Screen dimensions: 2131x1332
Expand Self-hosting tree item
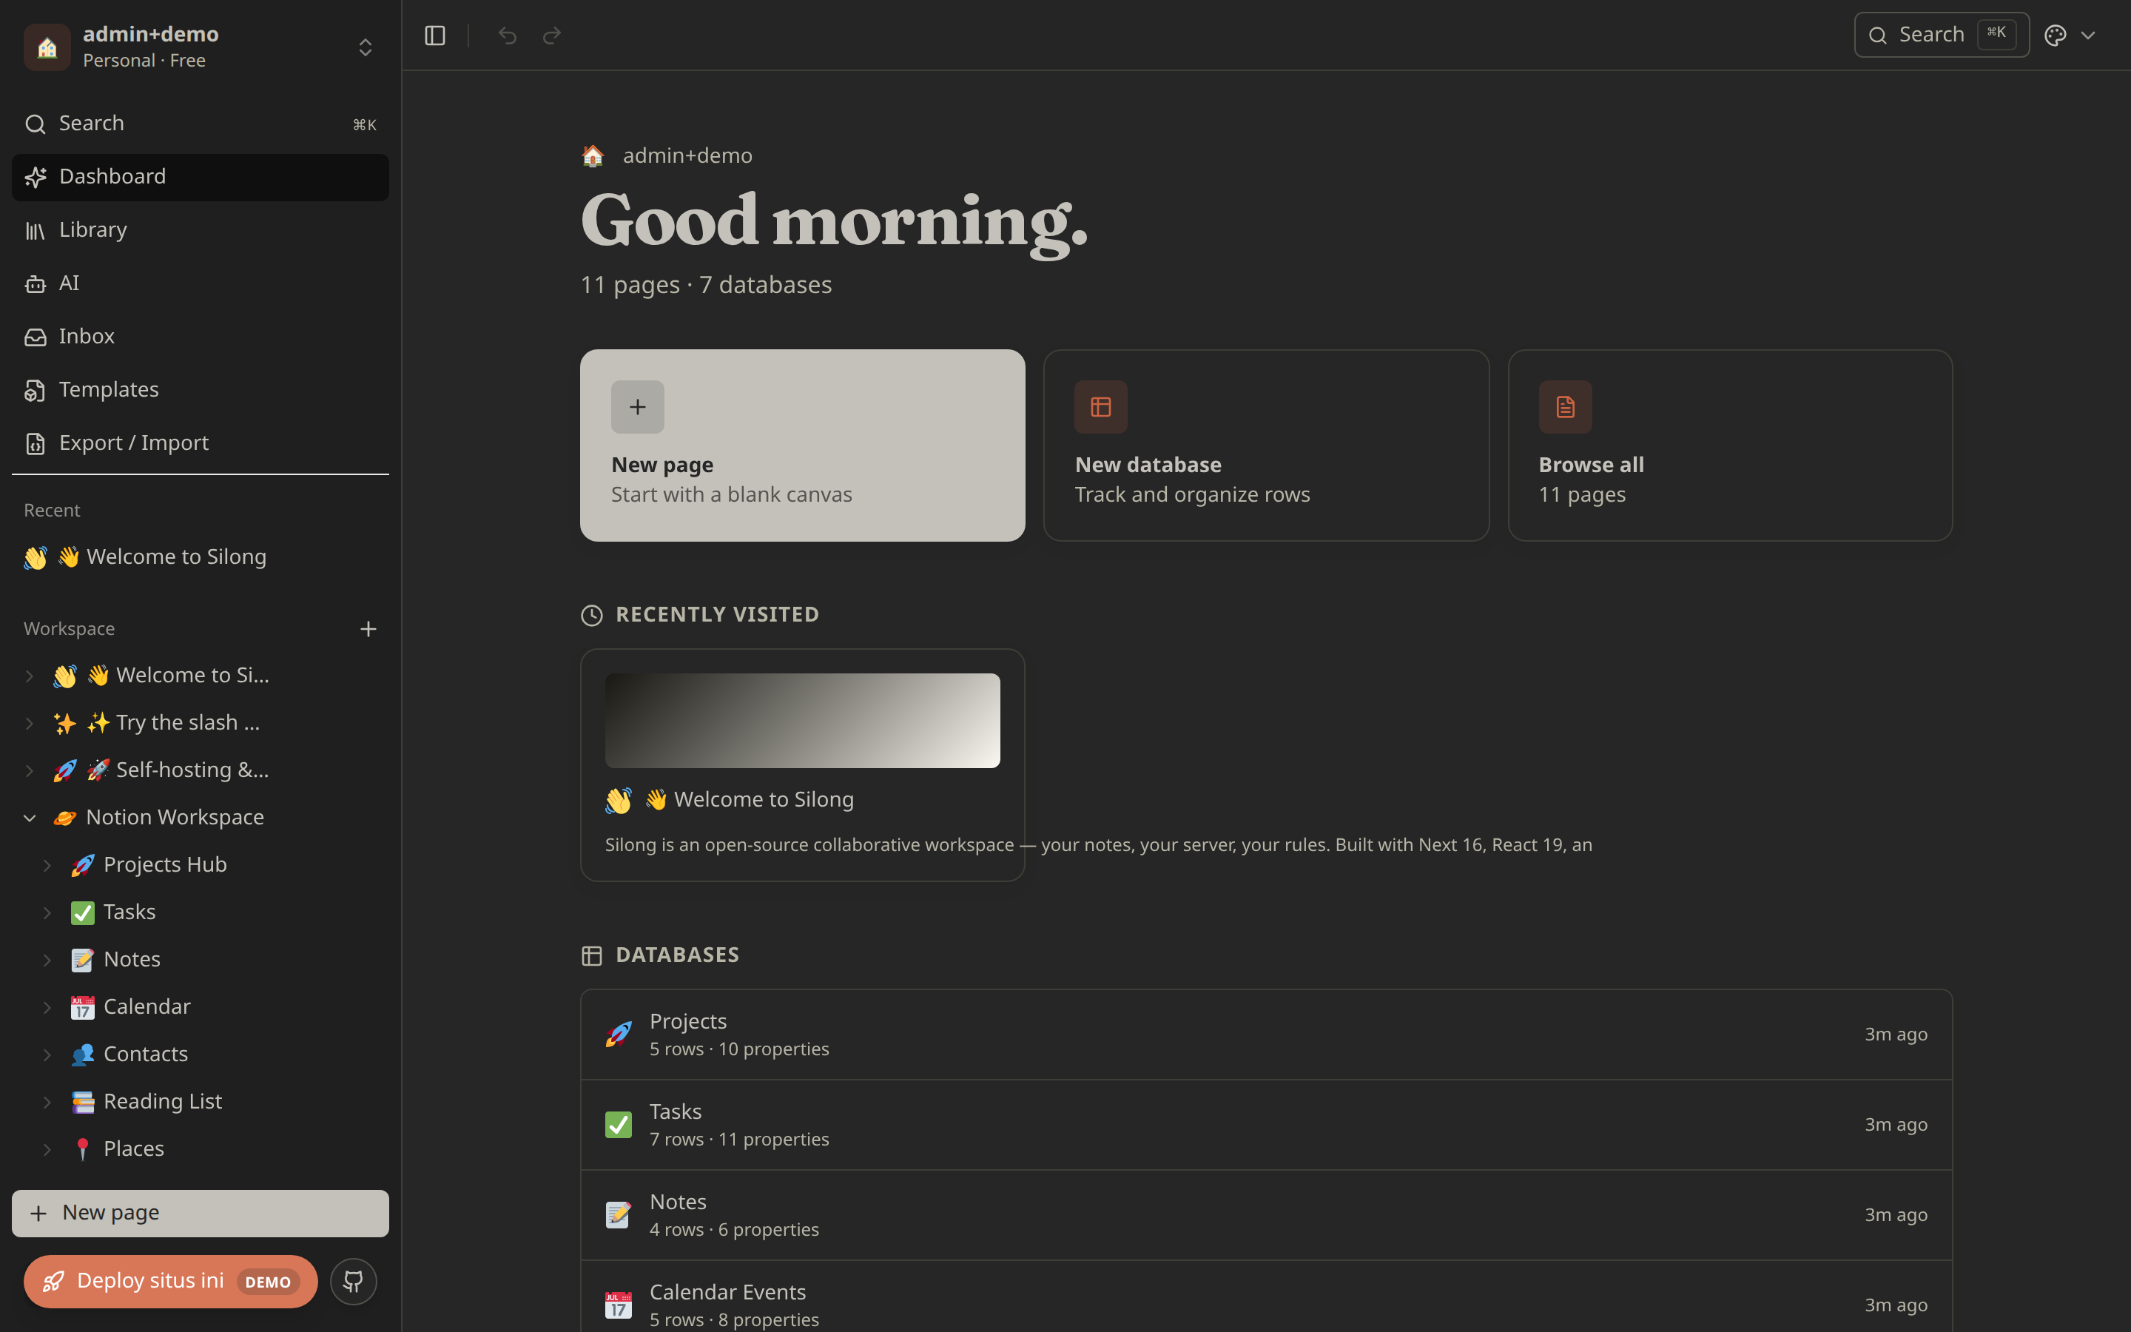pos(29,771)
